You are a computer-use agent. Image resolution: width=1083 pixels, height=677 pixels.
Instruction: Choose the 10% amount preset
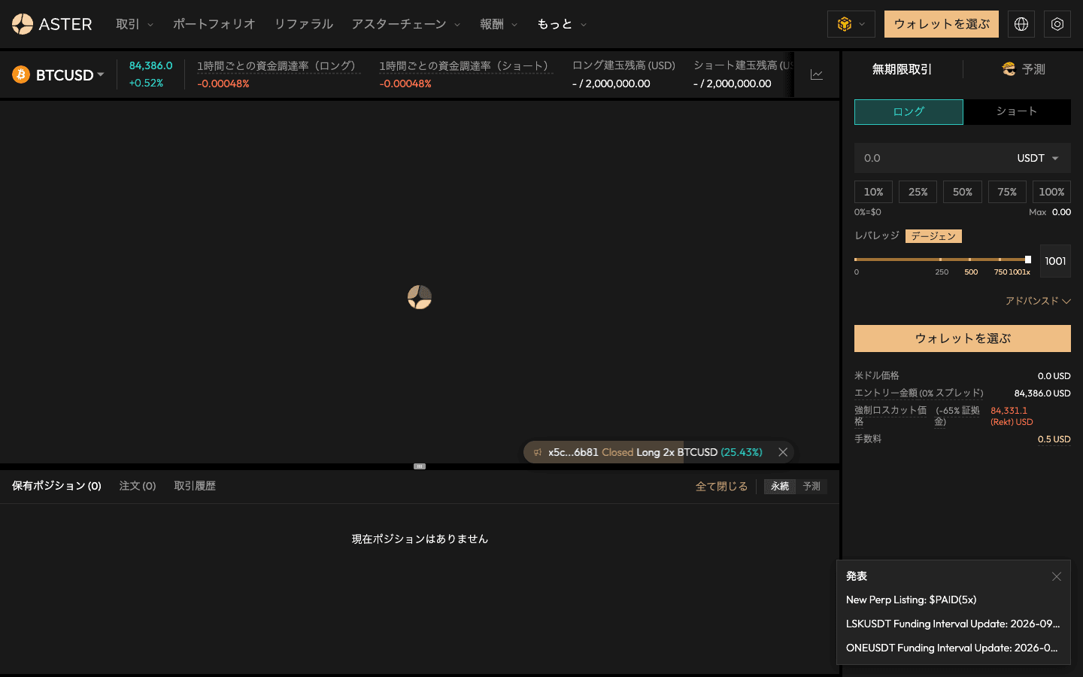click(873, 192)
